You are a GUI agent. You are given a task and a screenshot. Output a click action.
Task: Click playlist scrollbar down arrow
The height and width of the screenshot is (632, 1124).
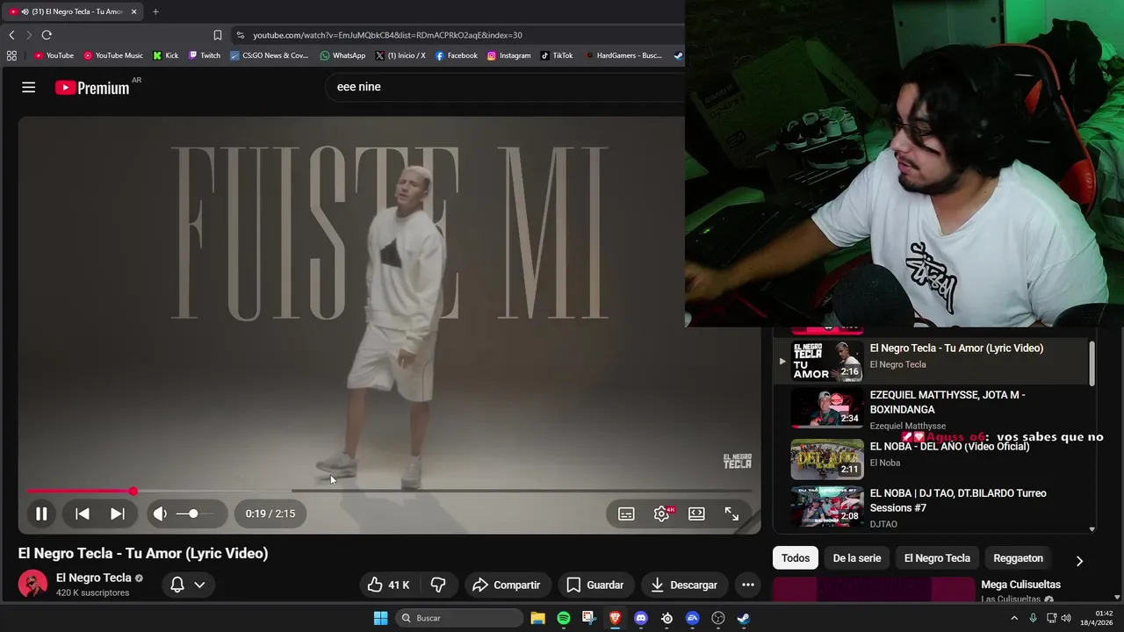tap(1092, 529)
